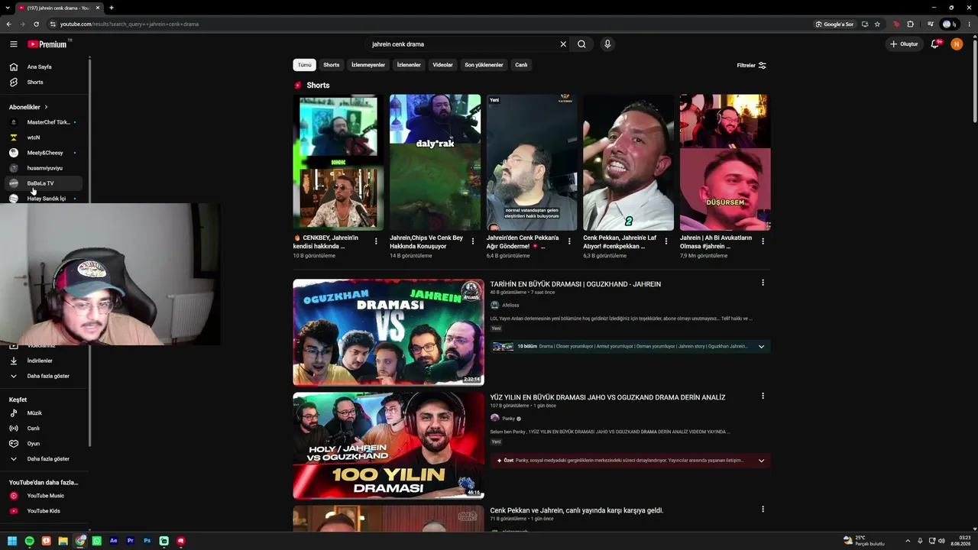This screenshot has width=978, height=550.
Task: Open Premiere Pro from the taskbar
Action: pos(131,541)
